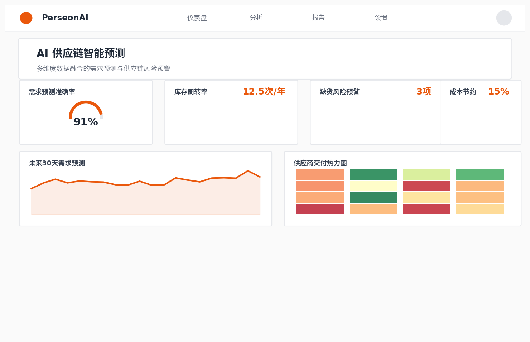Click the first-column bottom crimson heatmap cell
Image resolution: width=530 pixels, height=342 pixels.
pyautogui.click(x=320, y=209)
